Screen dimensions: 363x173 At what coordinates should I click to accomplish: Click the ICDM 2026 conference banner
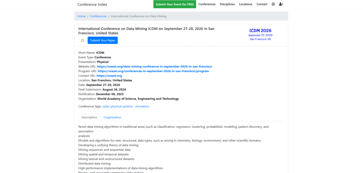tap(261, 34)
